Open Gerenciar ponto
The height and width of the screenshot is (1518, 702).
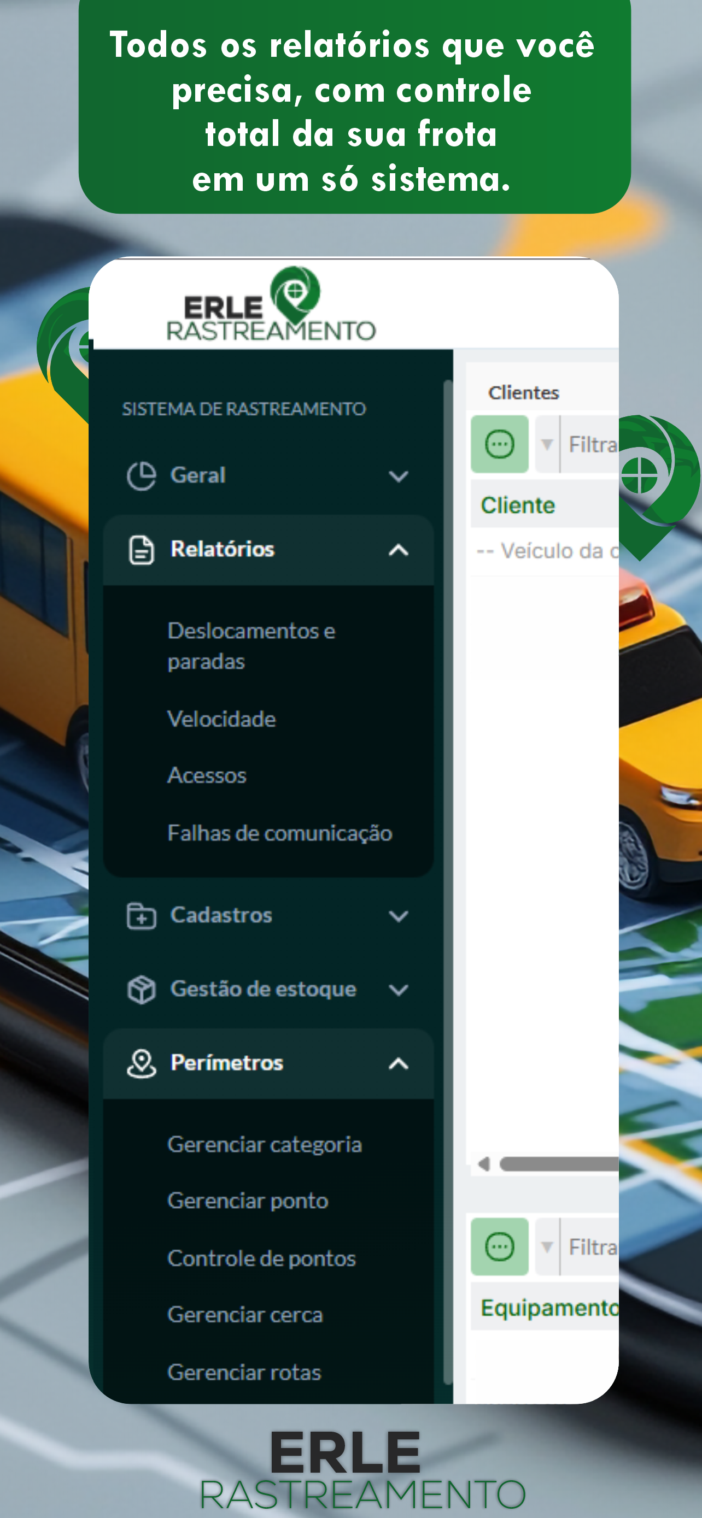point(248,1201)
